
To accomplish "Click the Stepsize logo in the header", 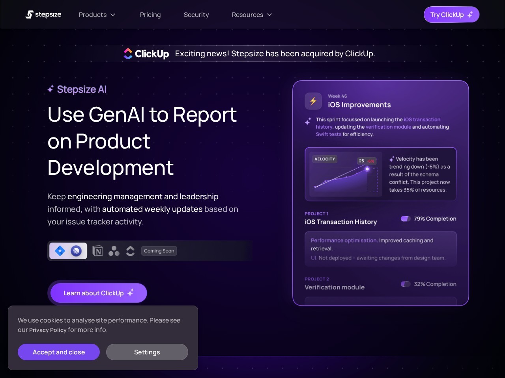I will 43,15.
